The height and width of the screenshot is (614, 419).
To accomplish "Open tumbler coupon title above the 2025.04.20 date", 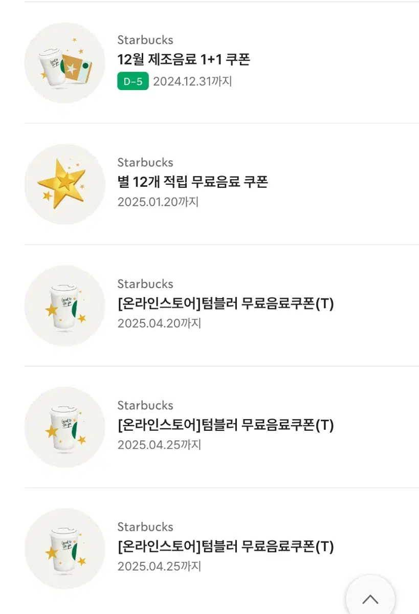I will pos(226,304).
